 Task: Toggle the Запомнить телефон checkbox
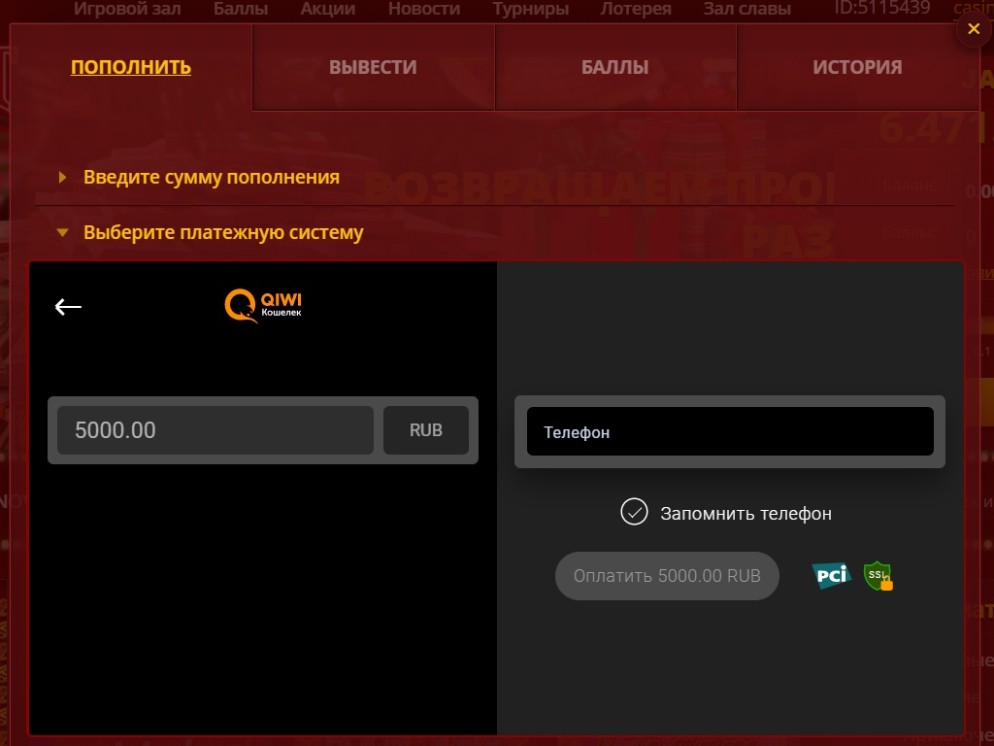point(634,512)
